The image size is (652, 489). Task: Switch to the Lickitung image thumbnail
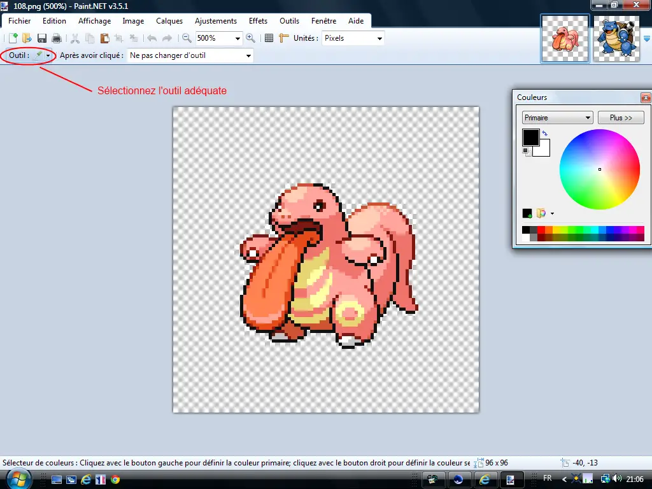(x=565, y=39)
